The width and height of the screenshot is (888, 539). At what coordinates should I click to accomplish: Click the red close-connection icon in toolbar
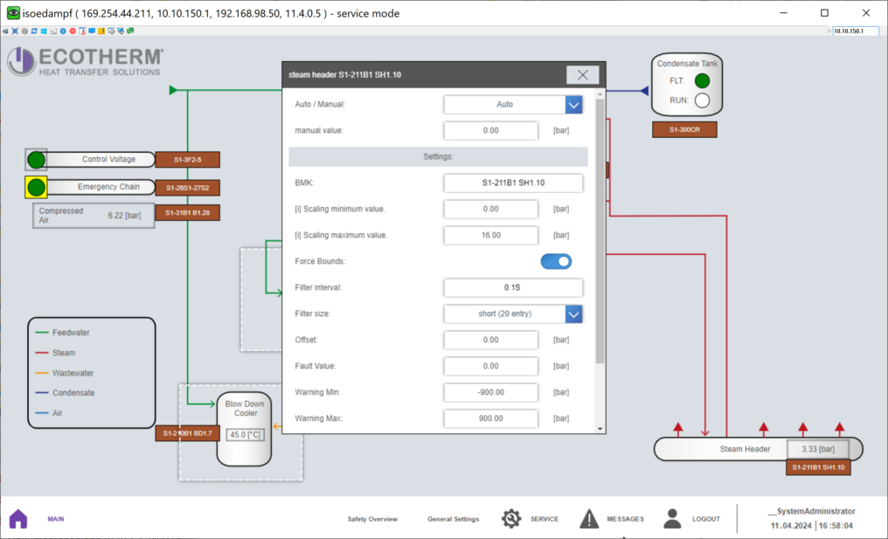[73, 31]
